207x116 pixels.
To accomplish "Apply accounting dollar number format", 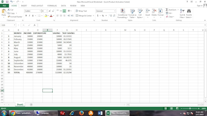I will point(98,15).
